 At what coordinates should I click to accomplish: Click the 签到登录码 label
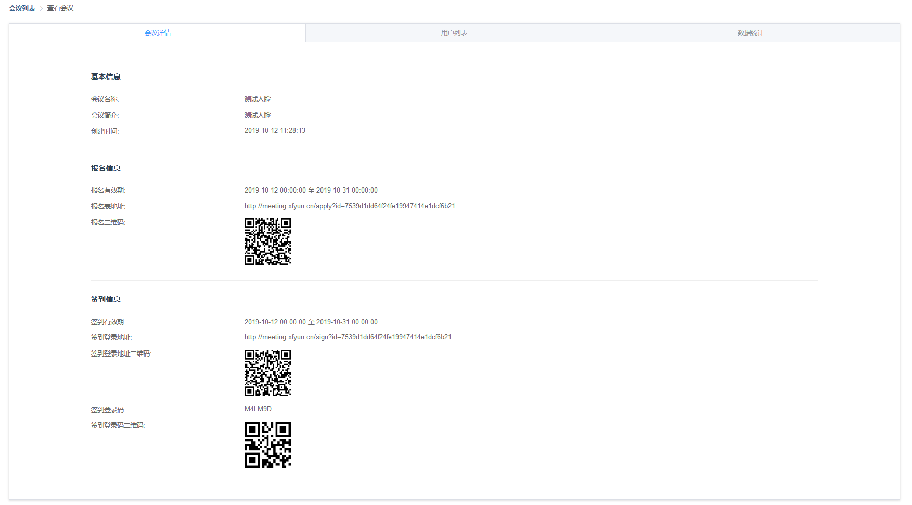click(x=108, y=410)
